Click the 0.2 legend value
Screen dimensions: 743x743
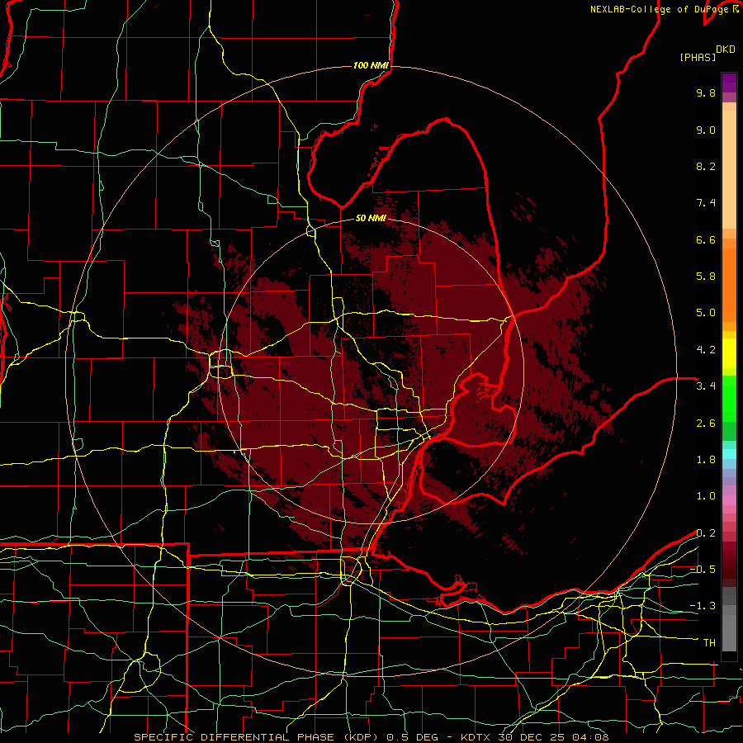706,533
